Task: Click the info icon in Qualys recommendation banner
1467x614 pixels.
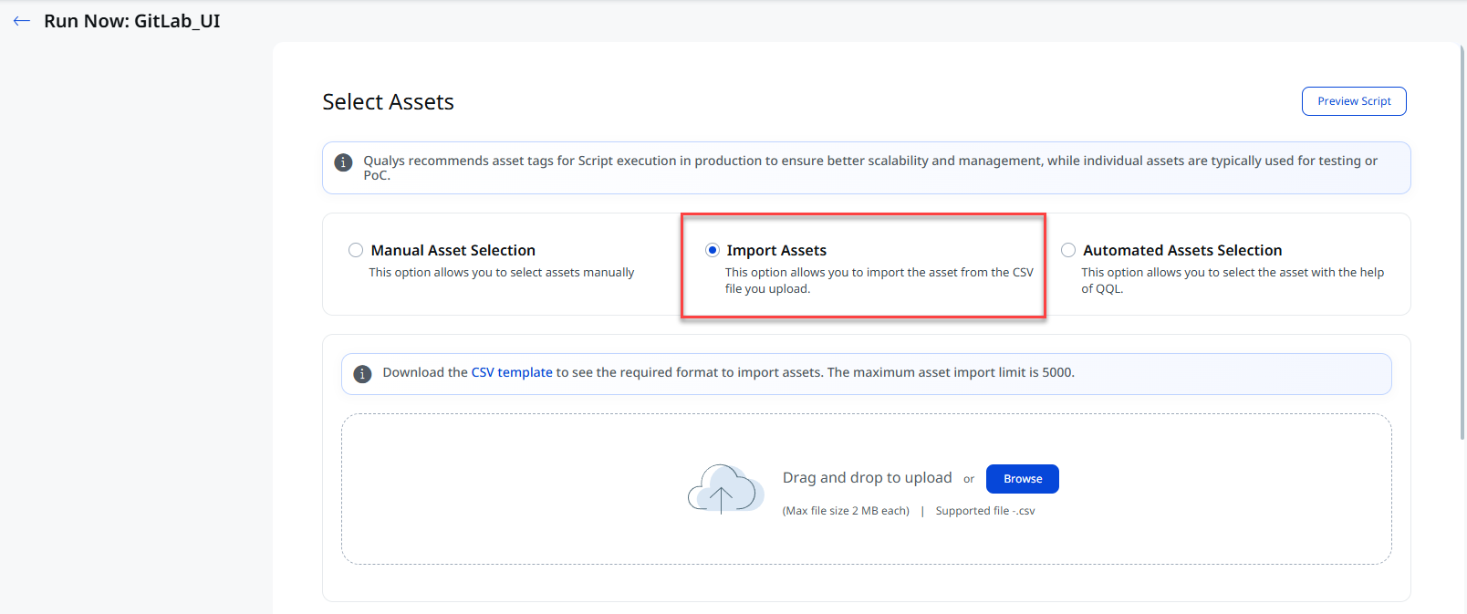Action: (343, 162)
